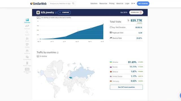Click the Belarus 1.87% share value

pos(134,72)
